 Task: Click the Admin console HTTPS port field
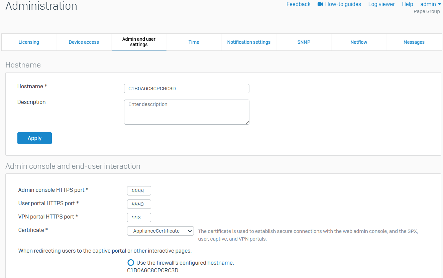point(139,191)
